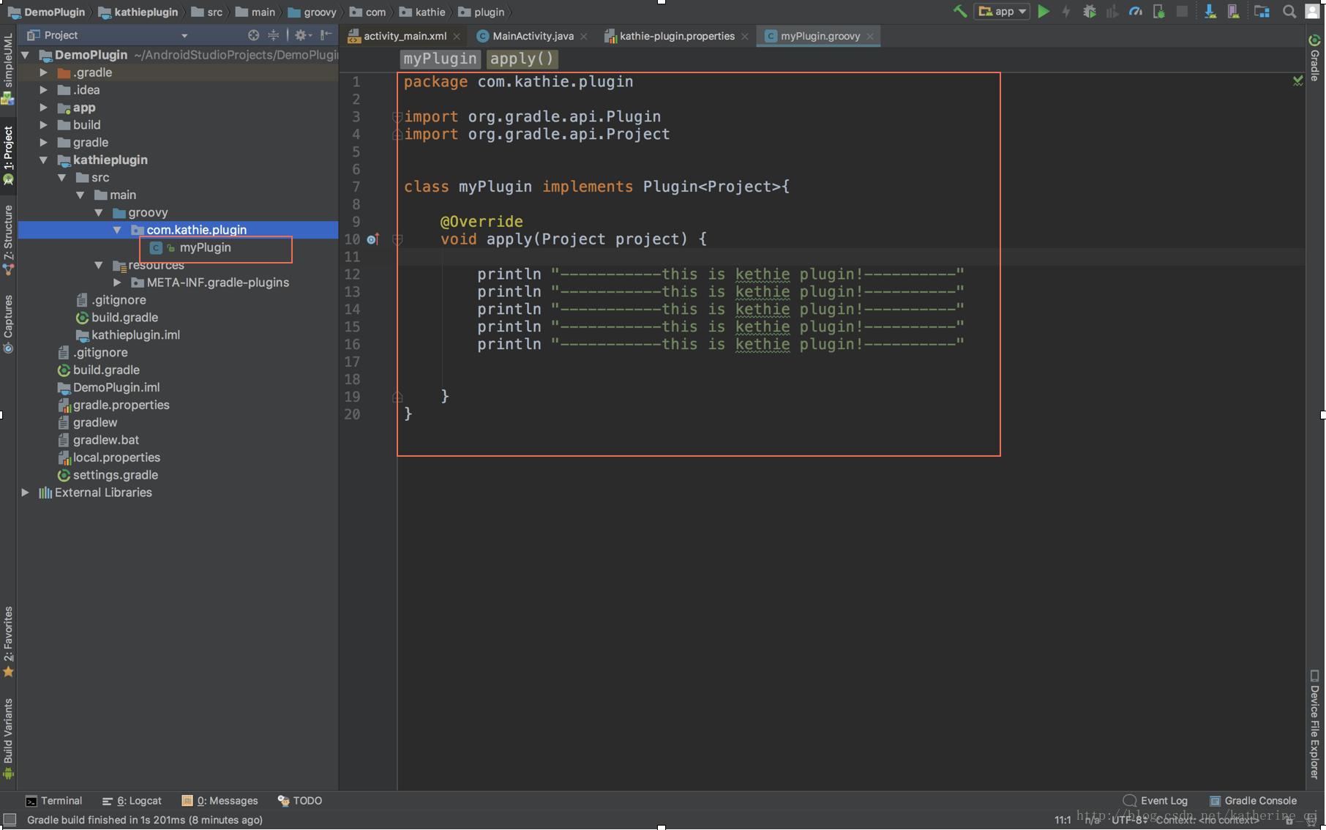The width and height of the screenshot is (1326, 830).
Task: Select kathieplugin build.gradle file
Action: pyautogui.click(x=124, y=318)
